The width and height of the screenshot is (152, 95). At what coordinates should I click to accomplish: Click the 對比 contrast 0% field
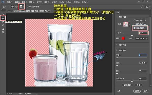click(143, 71)
